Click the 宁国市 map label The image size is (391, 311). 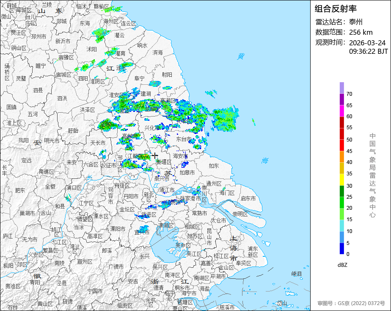pos(95,291)
